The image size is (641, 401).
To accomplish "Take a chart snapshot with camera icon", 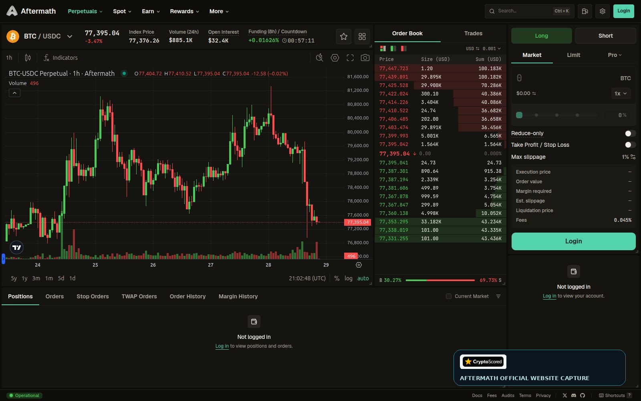I will [365, 58].
